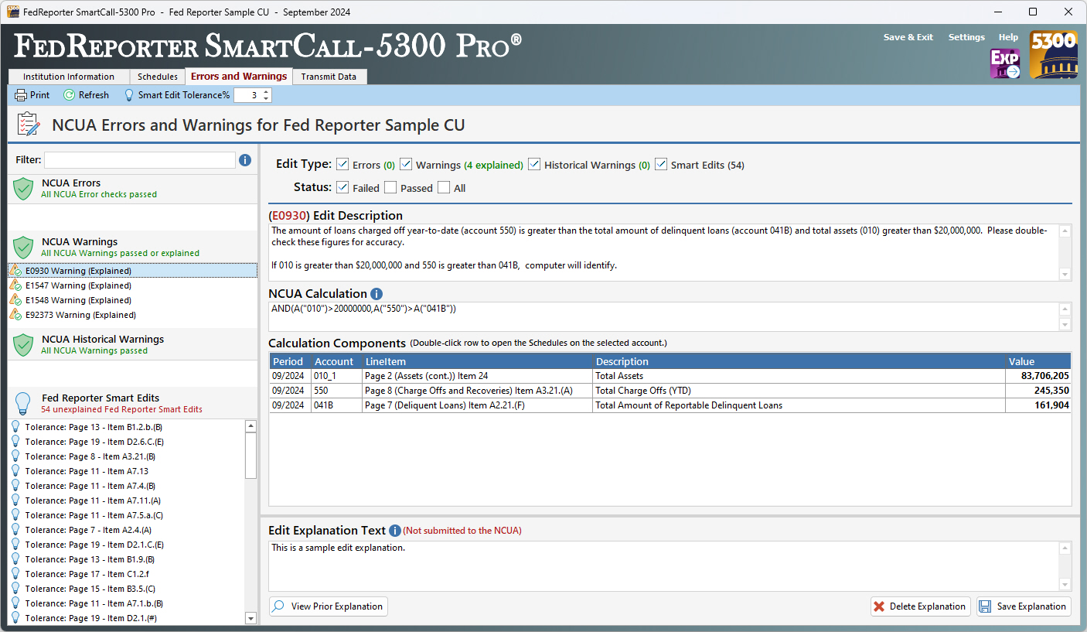This screenshot has height=632, width=1087.
Task: Click the Save Explanation button
Action: coord(1024,606)
